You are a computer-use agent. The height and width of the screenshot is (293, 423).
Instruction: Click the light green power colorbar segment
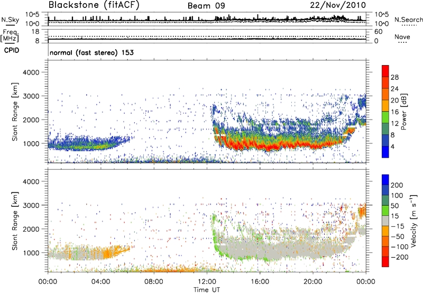[385, 117]
